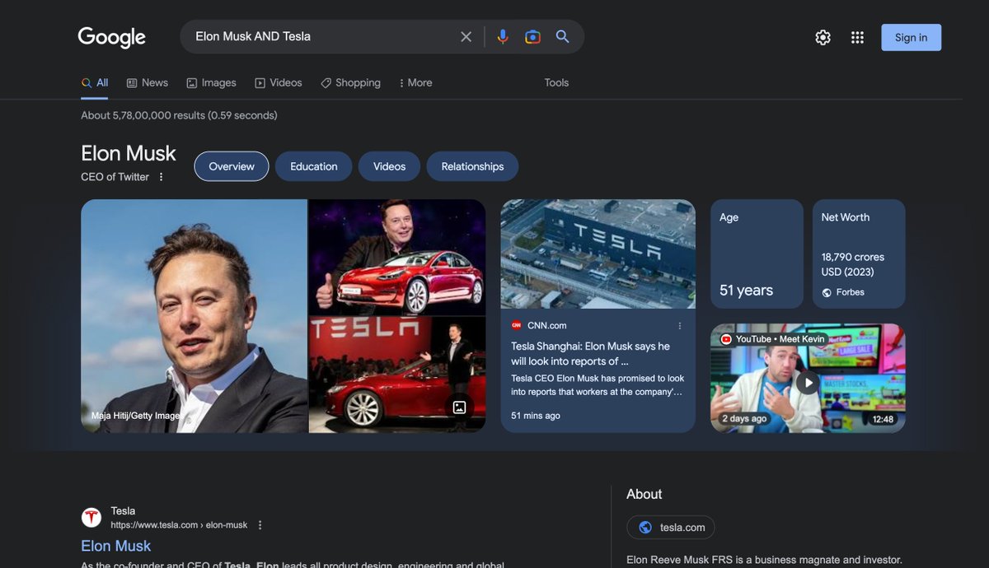The width and height of the screenshot is (989, 568).
Task: Click the magnifying glass search icon
Action: tap(563, 37)
